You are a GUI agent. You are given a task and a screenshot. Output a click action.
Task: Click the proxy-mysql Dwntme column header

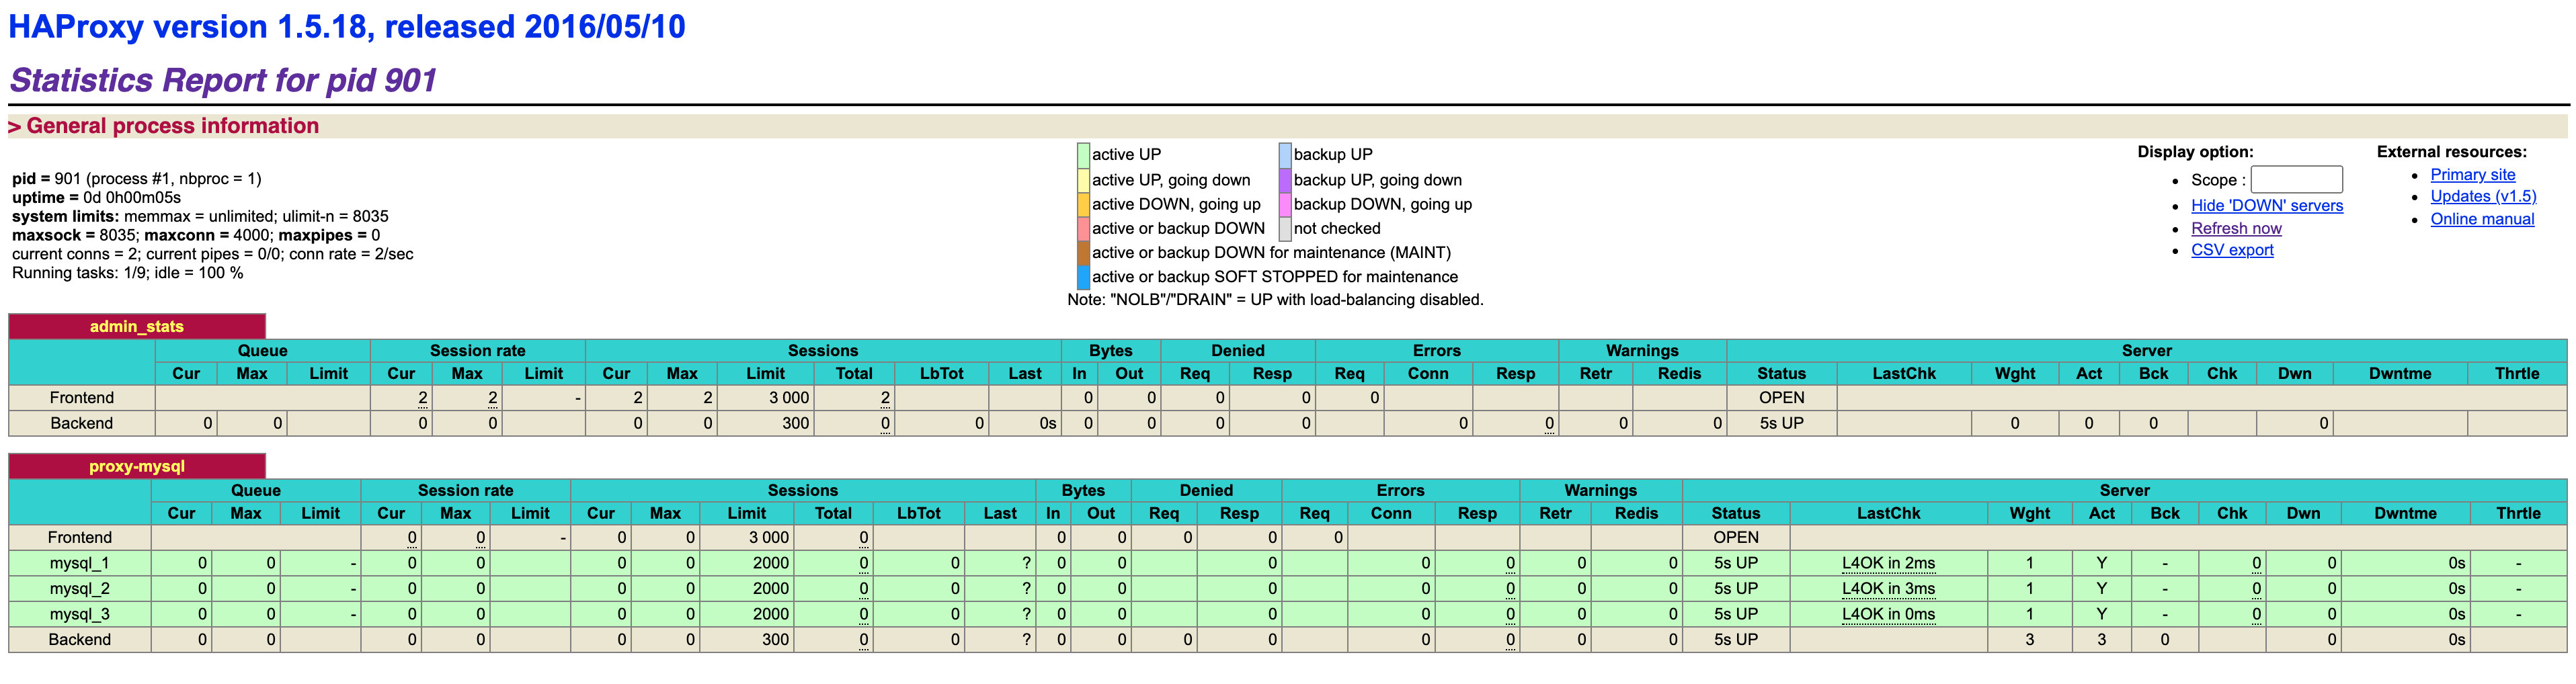[2406, 514]
